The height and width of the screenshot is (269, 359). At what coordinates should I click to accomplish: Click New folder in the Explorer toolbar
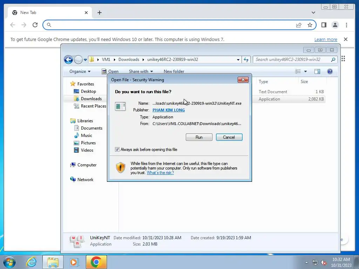[x=174, y=71]
